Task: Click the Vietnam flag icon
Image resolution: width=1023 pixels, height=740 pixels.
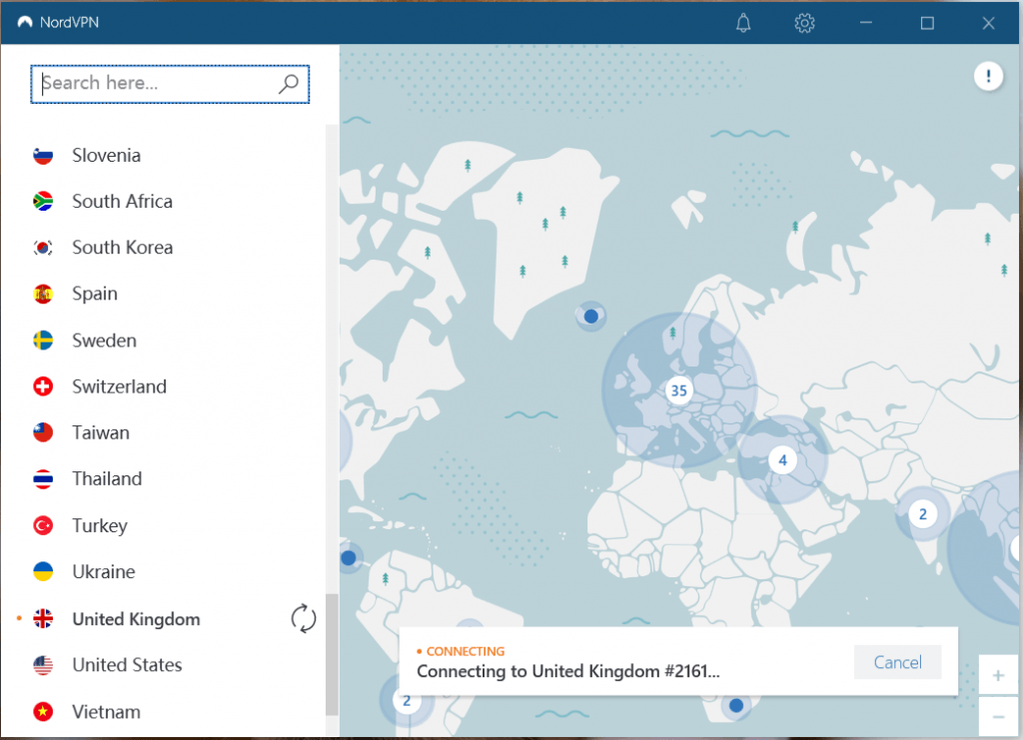Action: [x=43, y=711]
